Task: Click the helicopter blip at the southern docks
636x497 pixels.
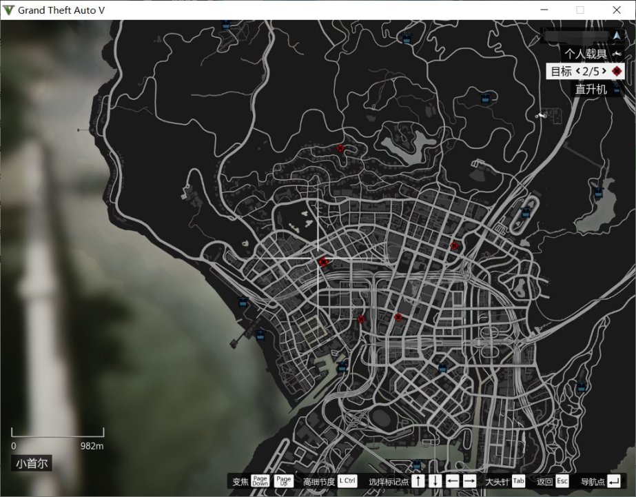Action: pos(417,465)
